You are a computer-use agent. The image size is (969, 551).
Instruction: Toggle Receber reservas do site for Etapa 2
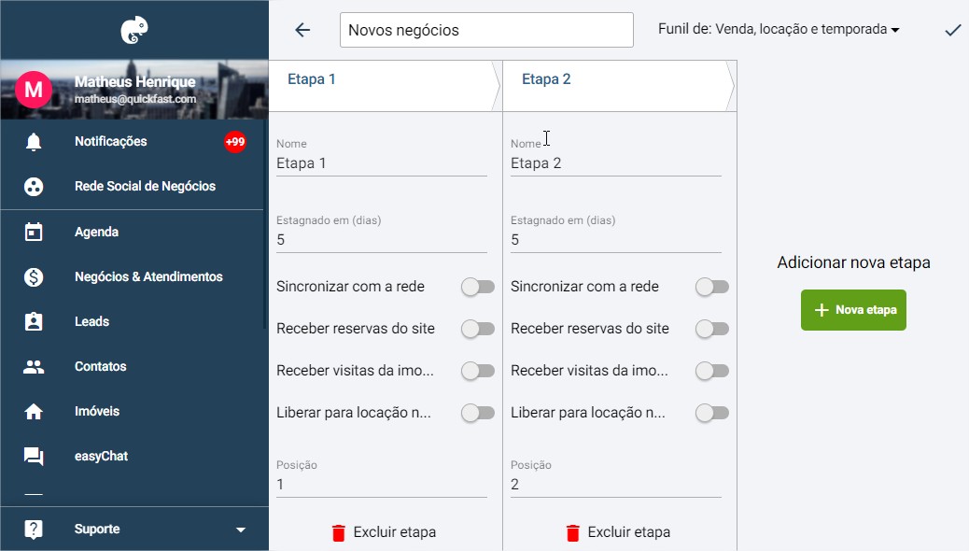click(712, 329)
